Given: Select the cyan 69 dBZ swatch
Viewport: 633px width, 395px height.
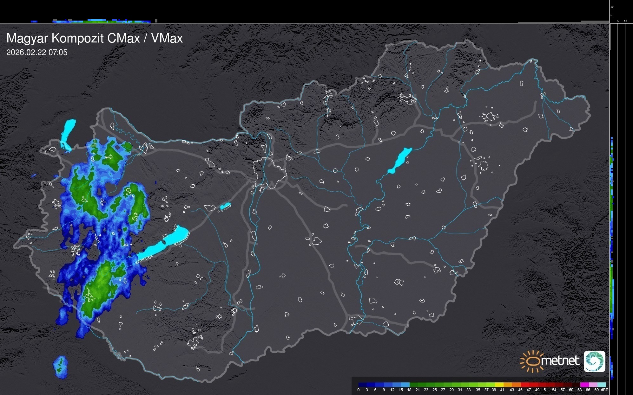Looking at the screenshot, I should click(x=602, y=385).
